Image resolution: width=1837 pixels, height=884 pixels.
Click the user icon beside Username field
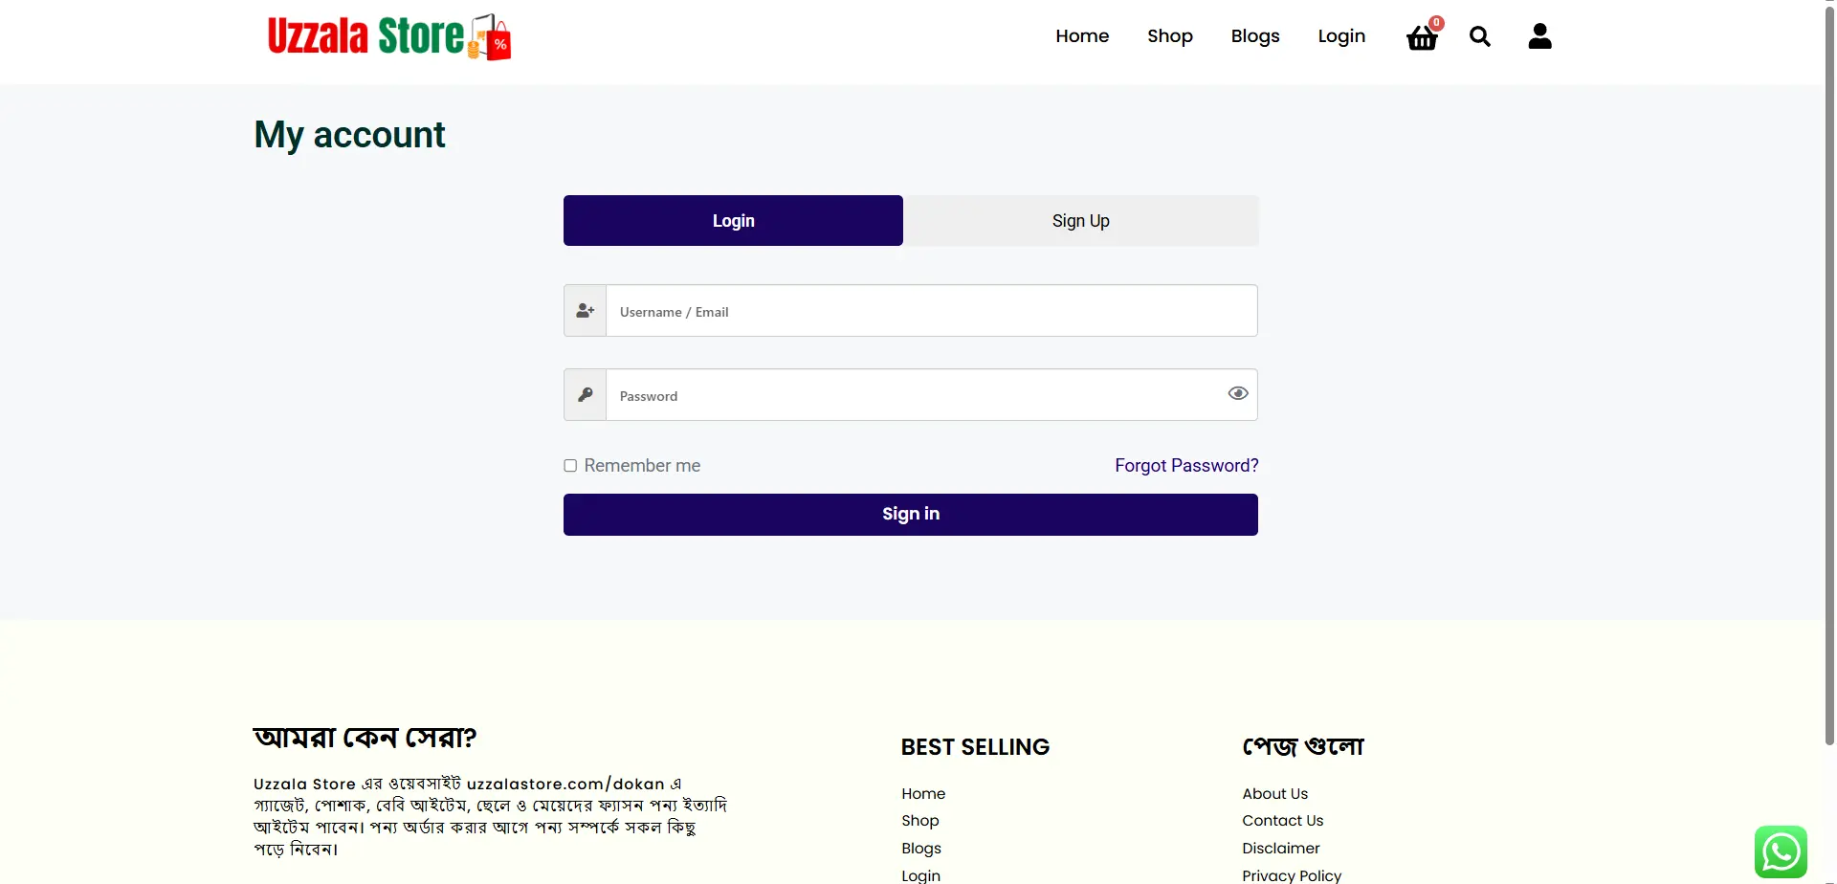click(x=586, y=311)
